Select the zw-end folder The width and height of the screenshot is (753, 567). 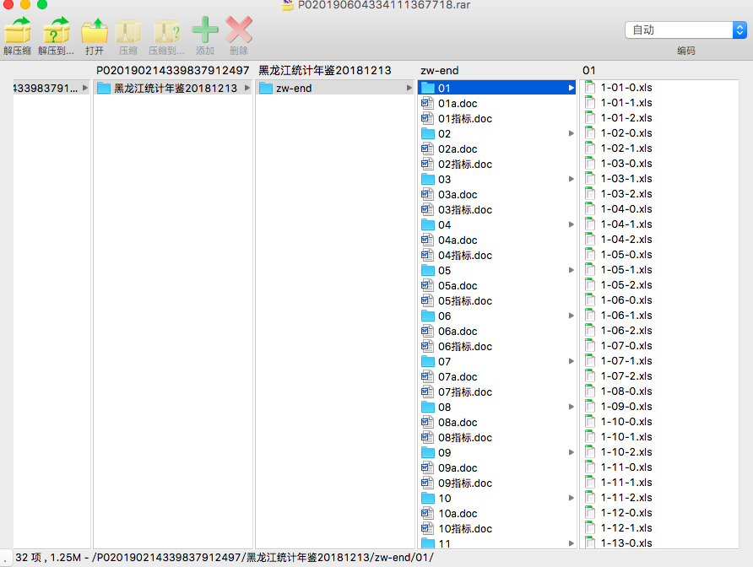point(335,88)
